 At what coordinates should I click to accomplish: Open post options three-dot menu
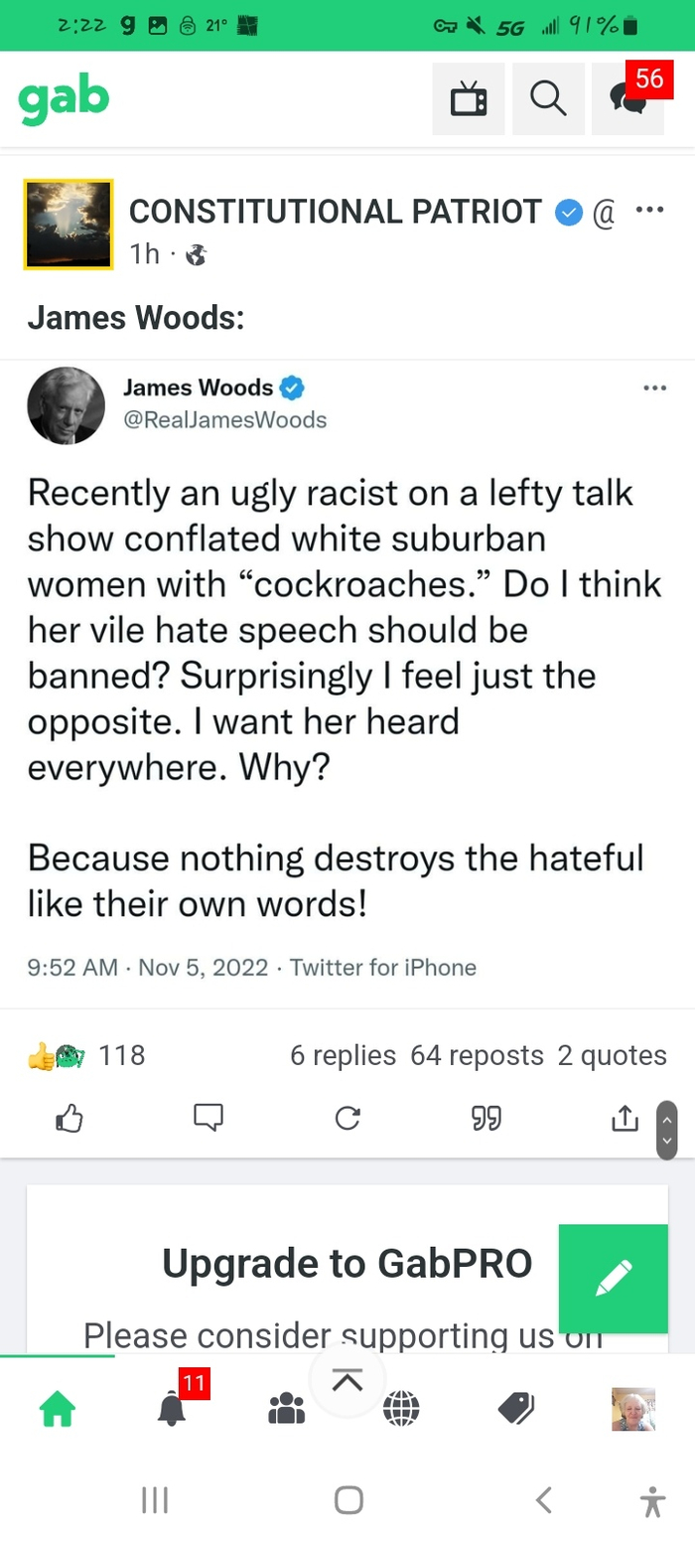point(649,210)
